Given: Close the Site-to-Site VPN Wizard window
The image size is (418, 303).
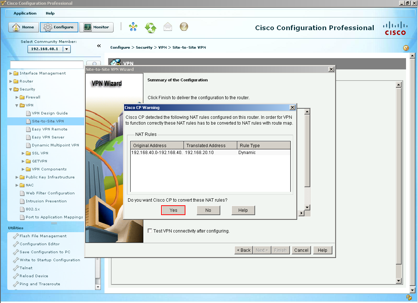Looking at the screenshot, I should pyautogui.click(x=331, y=69).
